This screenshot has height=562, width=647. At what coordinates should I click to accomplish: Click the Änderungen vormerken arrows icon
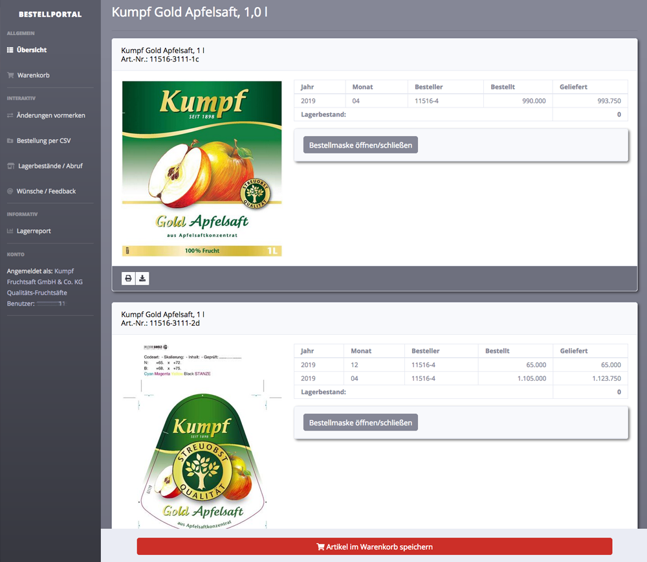coord(10,116)
